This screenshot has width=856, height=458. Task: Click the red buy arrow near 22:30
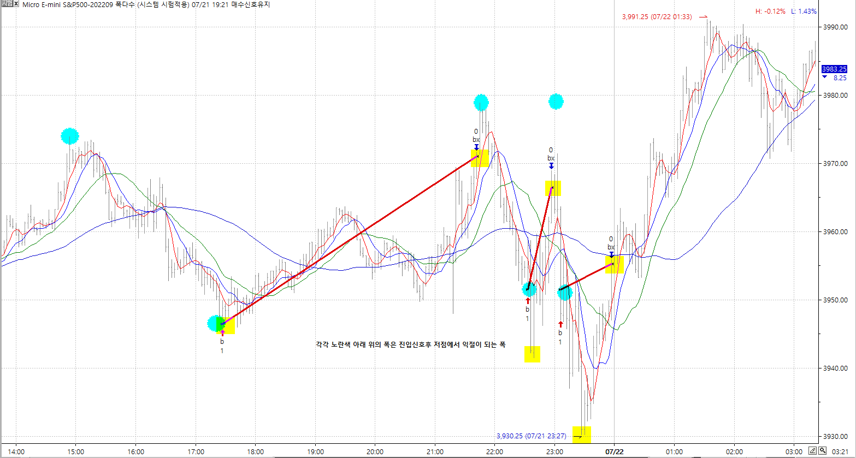click(x=528, y=301)
